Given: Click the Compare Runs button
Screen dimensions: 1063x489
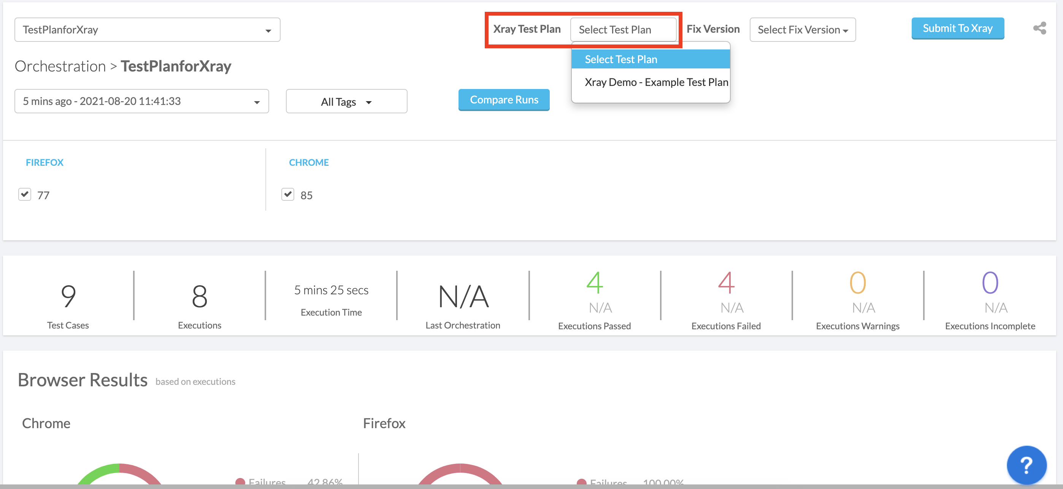Looking at the screenshot, I should 504,100.
